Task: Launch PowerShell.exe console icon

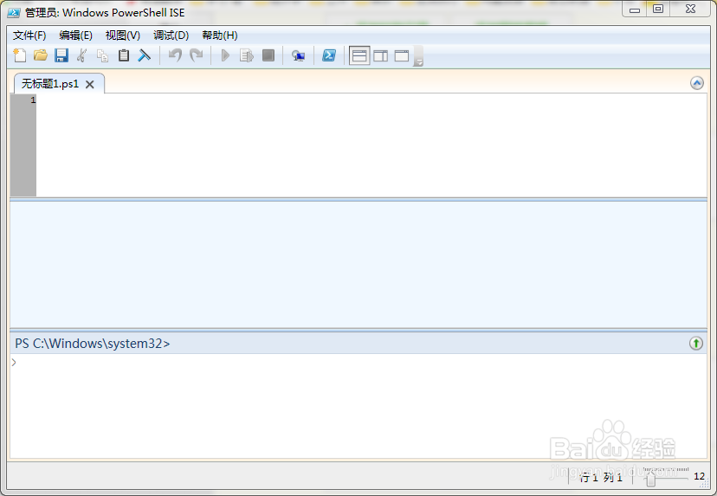Action: pos(329,55)
